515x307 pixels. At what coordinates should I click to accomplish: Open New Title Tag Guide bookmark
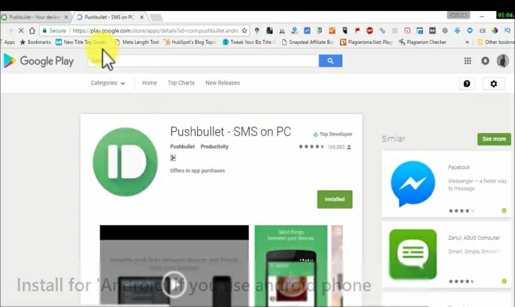82,42
